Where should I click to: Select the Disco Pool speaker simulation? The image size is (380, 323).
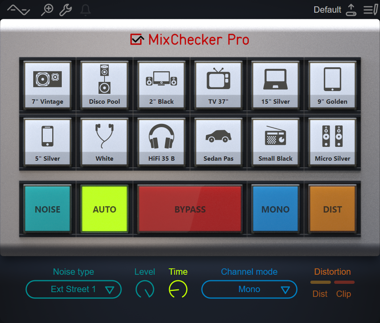[x=104, y=85]
